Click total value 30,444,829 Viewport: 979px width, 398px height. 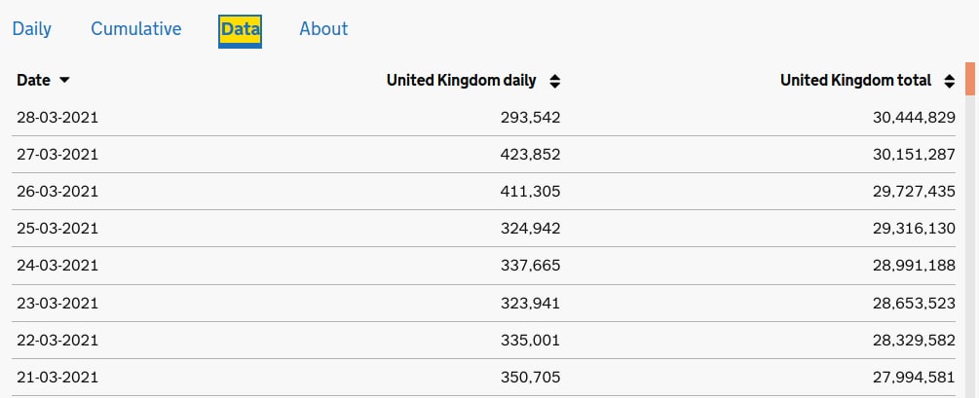914,118
